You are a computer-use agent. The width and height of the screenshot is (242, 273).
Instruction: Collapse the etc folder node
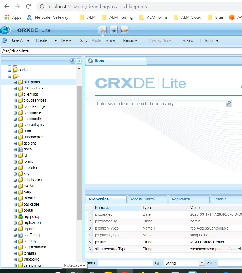10,76
